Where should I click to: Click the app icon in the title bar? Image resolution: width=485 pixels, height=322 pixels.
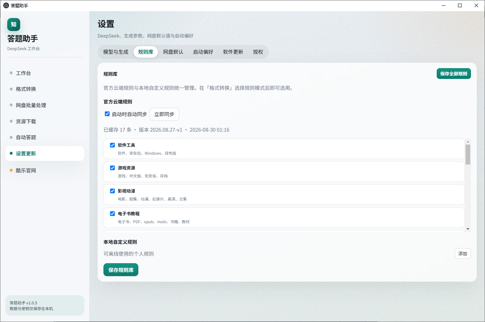pos(6,5)
